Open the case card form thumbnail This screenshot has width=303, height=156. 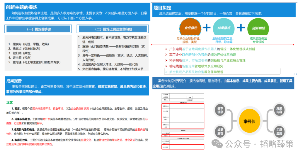[183, 121]
